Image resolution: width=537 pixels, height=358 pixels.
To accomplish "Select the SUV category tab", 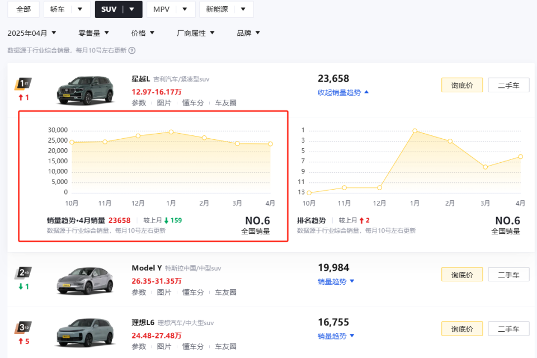I will point(109,10).
